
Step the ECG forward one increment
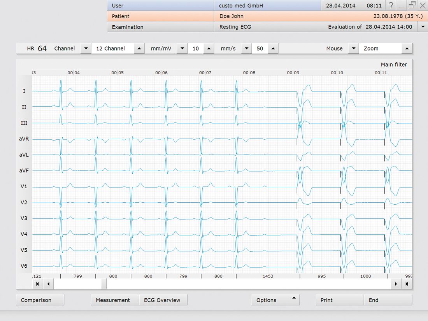click(396, 284)
